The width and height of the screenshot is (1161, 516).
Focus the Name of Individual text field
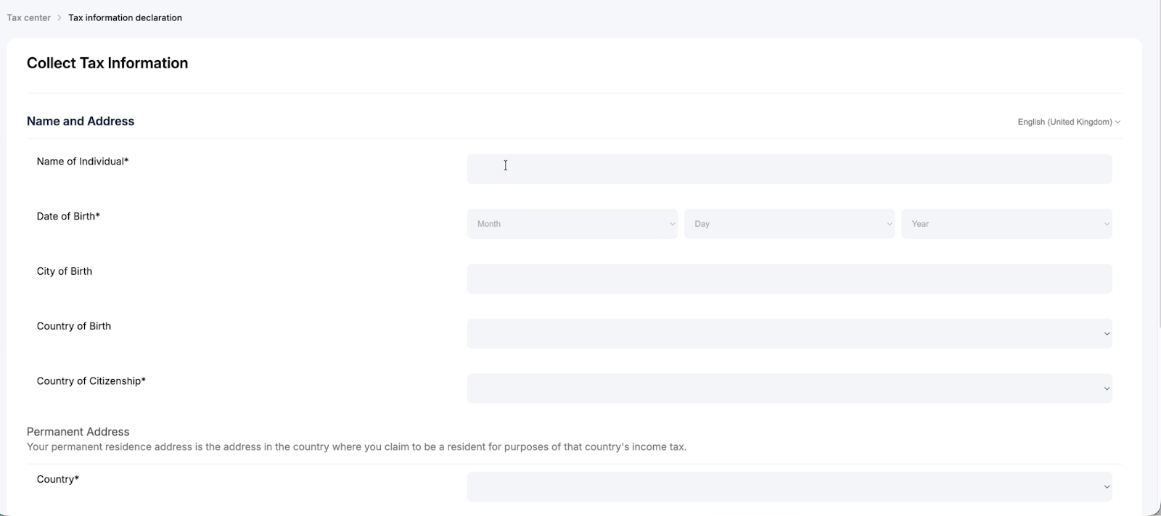(789, 169)
